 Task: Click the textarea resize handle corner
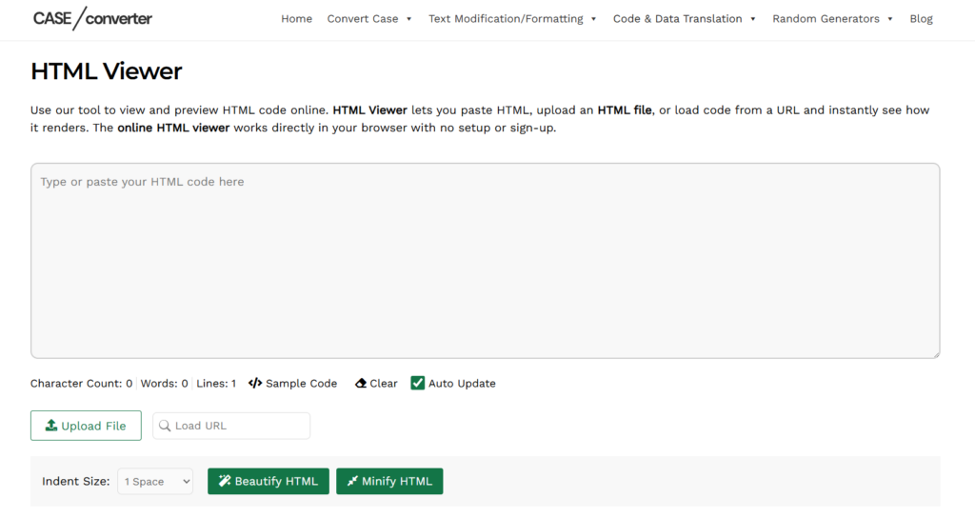tap(935, 354)
